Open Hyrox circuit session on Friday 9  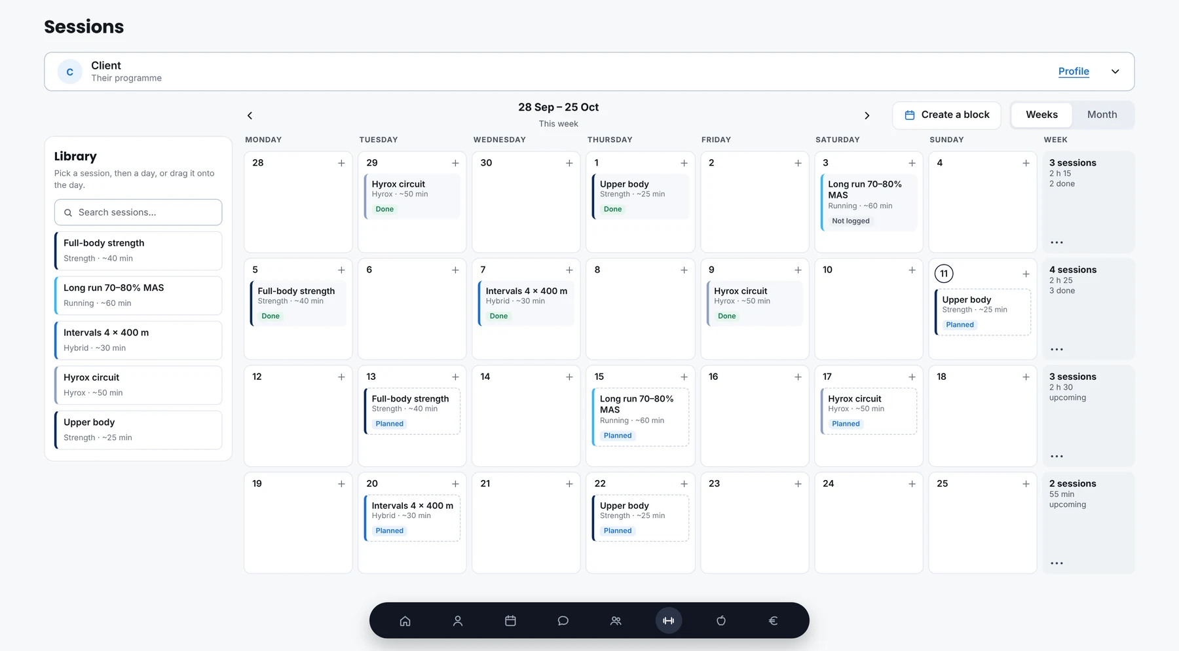click(x=755, y=303)
